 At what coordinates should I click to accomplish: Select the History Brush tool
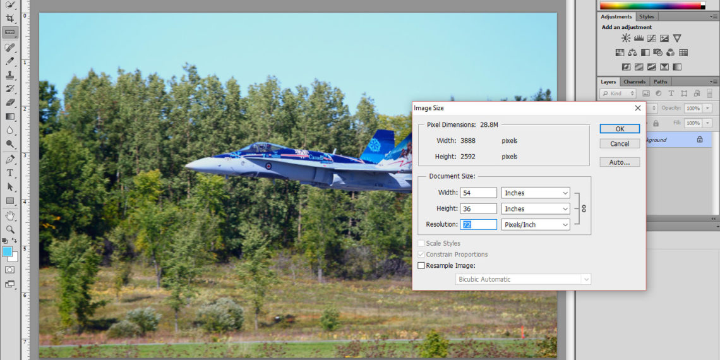tap(9, 88)
